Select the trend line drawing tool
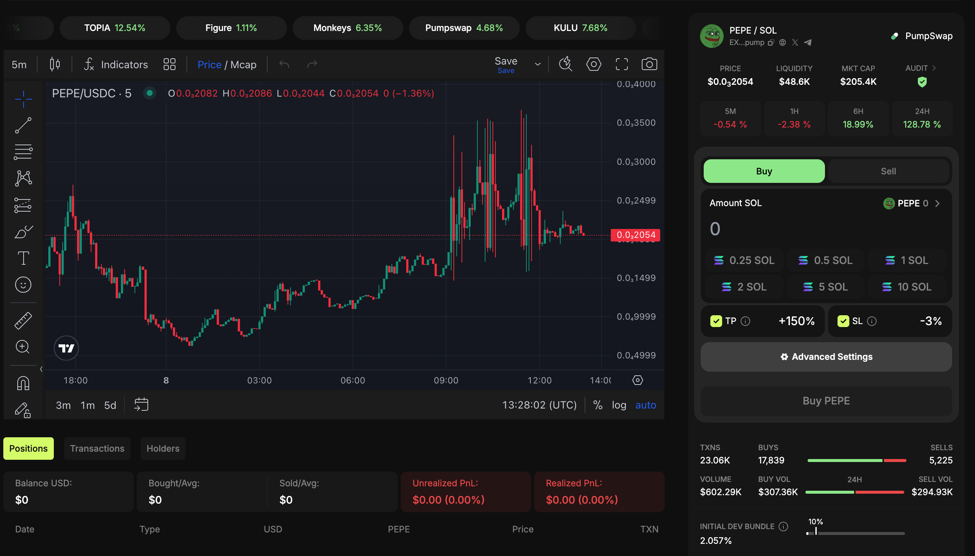 click(x=23, y=125)
